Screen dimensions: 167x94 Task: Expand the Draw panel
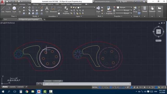coord(14,16)
